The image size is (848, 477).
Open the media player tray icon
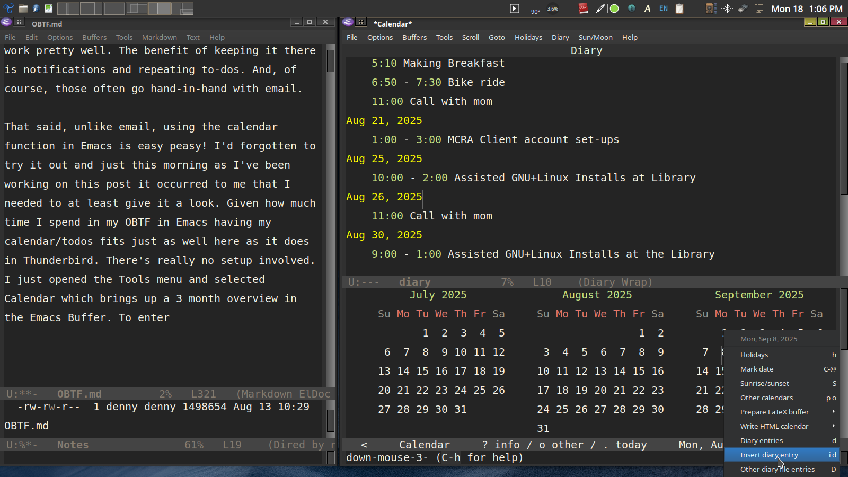click(515, 8)
